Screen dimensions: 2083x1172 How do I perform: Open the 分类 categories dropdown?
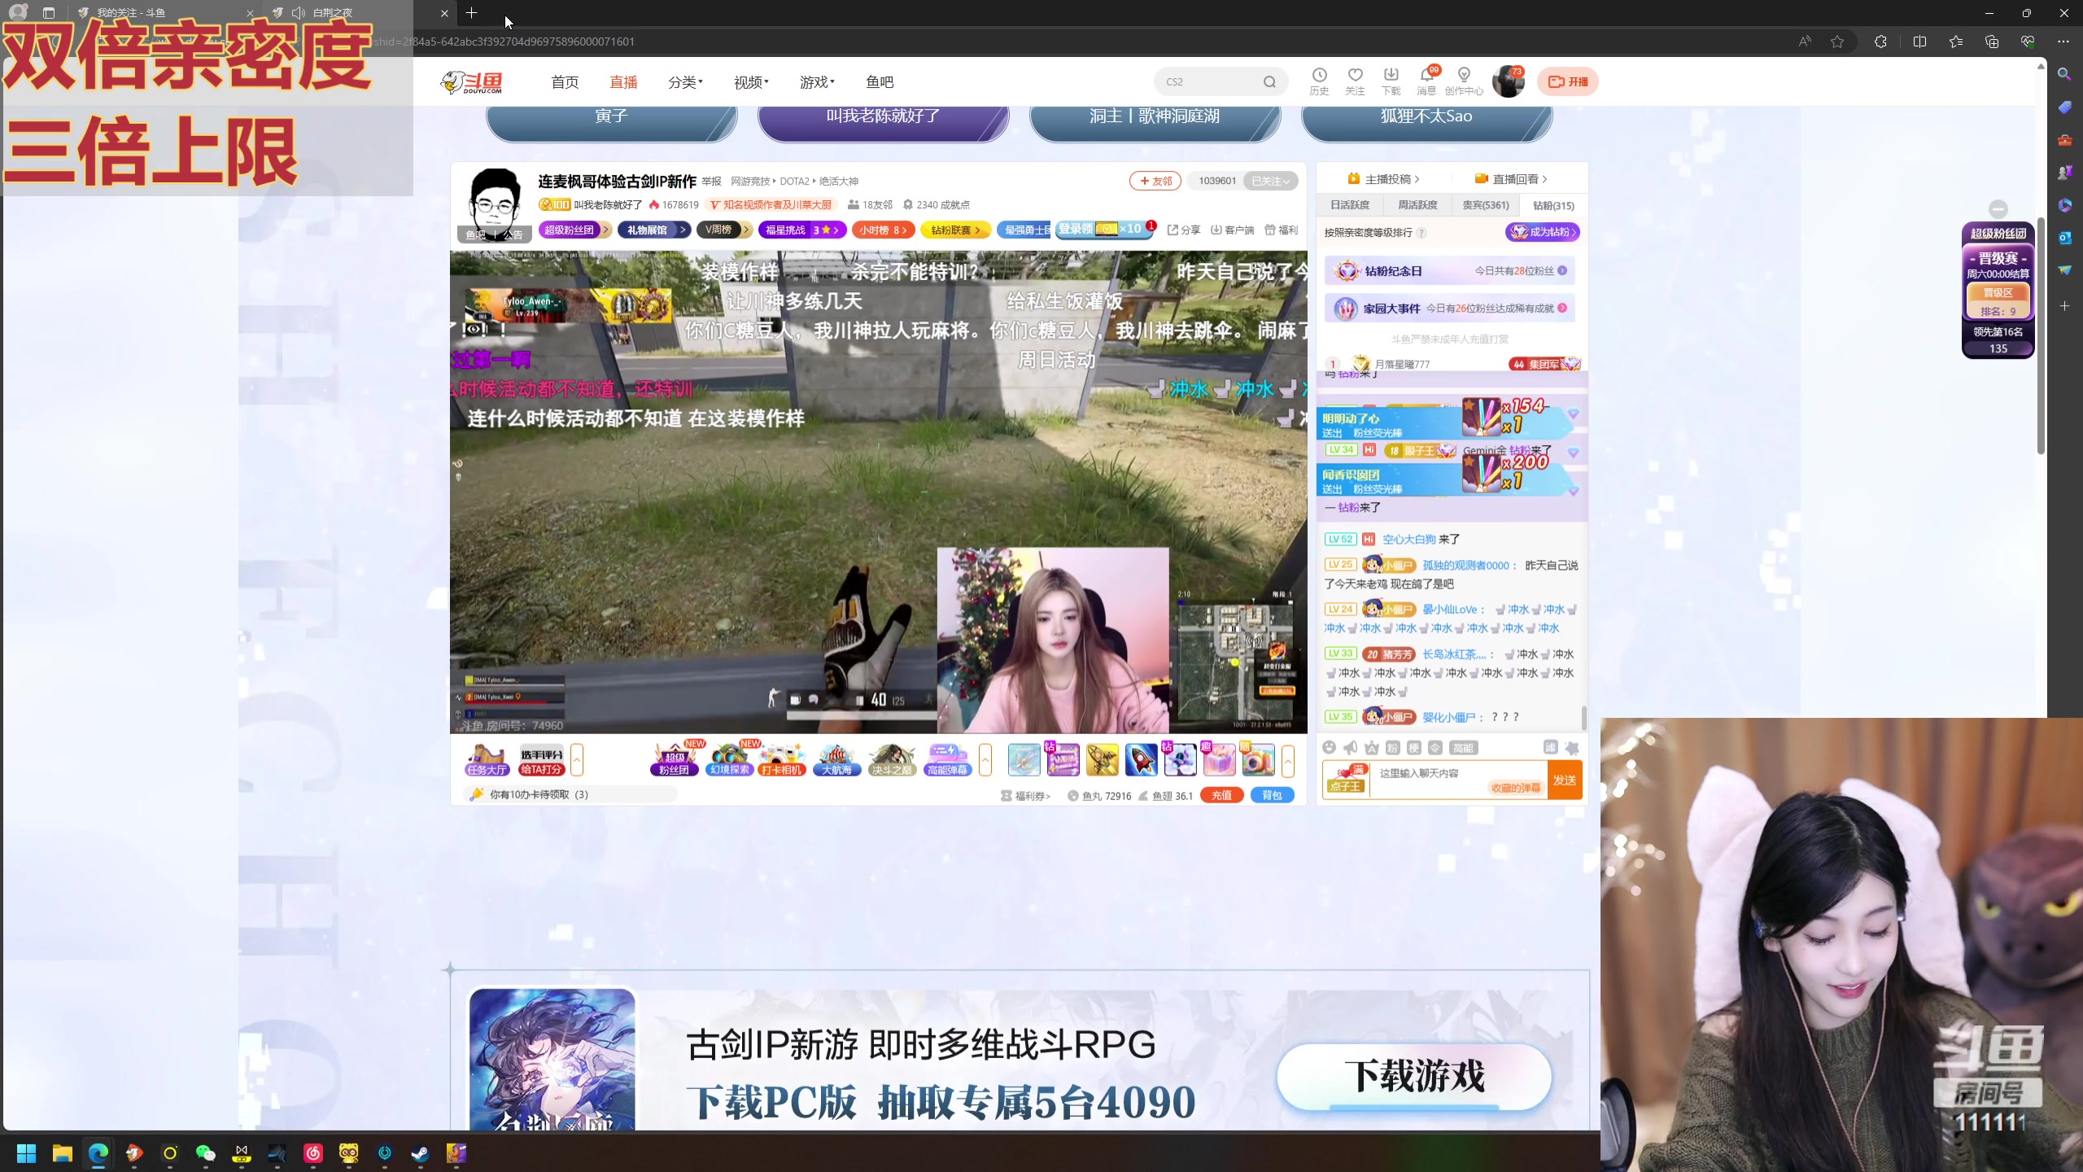[685, 81]
